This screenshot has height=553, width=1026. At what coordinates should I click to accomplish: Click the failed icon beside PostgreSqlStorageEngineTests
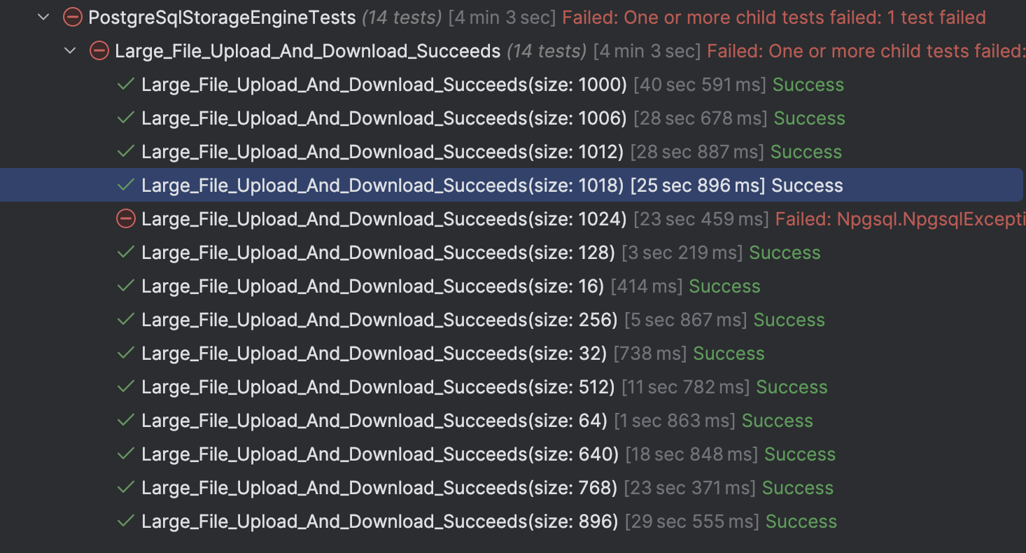point(72,17)
